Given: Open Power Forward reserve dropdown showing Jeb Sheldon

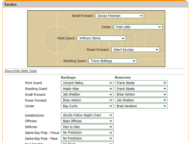Looking at the screenshot, I should pos(141,100).
